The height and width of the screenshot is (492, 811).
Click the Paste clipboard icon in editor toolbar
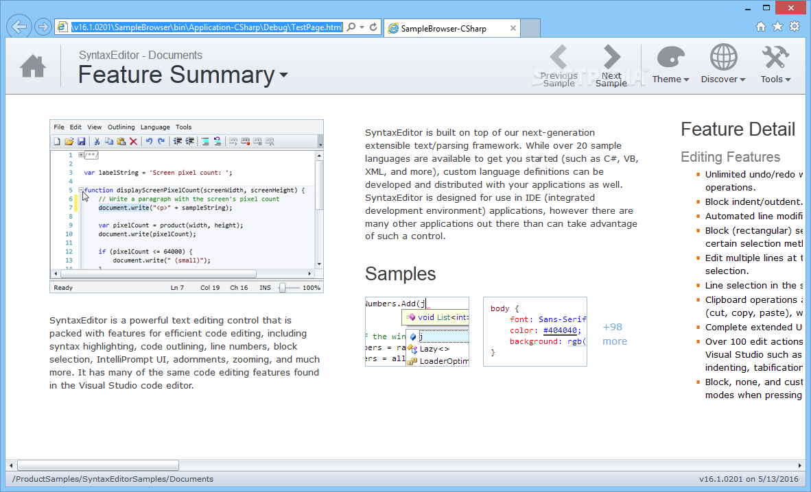tap(121, 142)
